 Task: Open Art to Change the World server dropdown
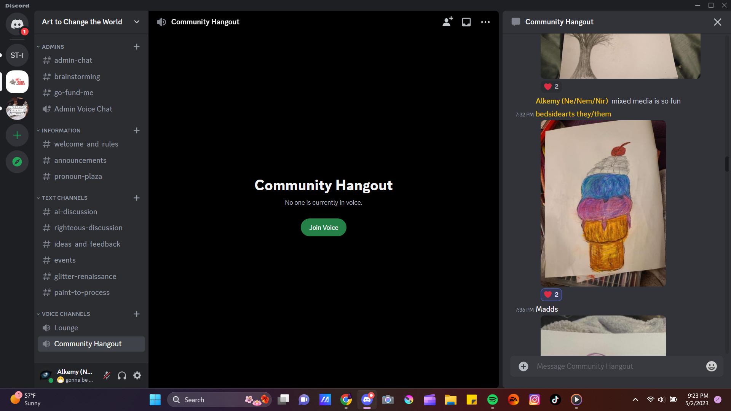[x=136, y=22]
